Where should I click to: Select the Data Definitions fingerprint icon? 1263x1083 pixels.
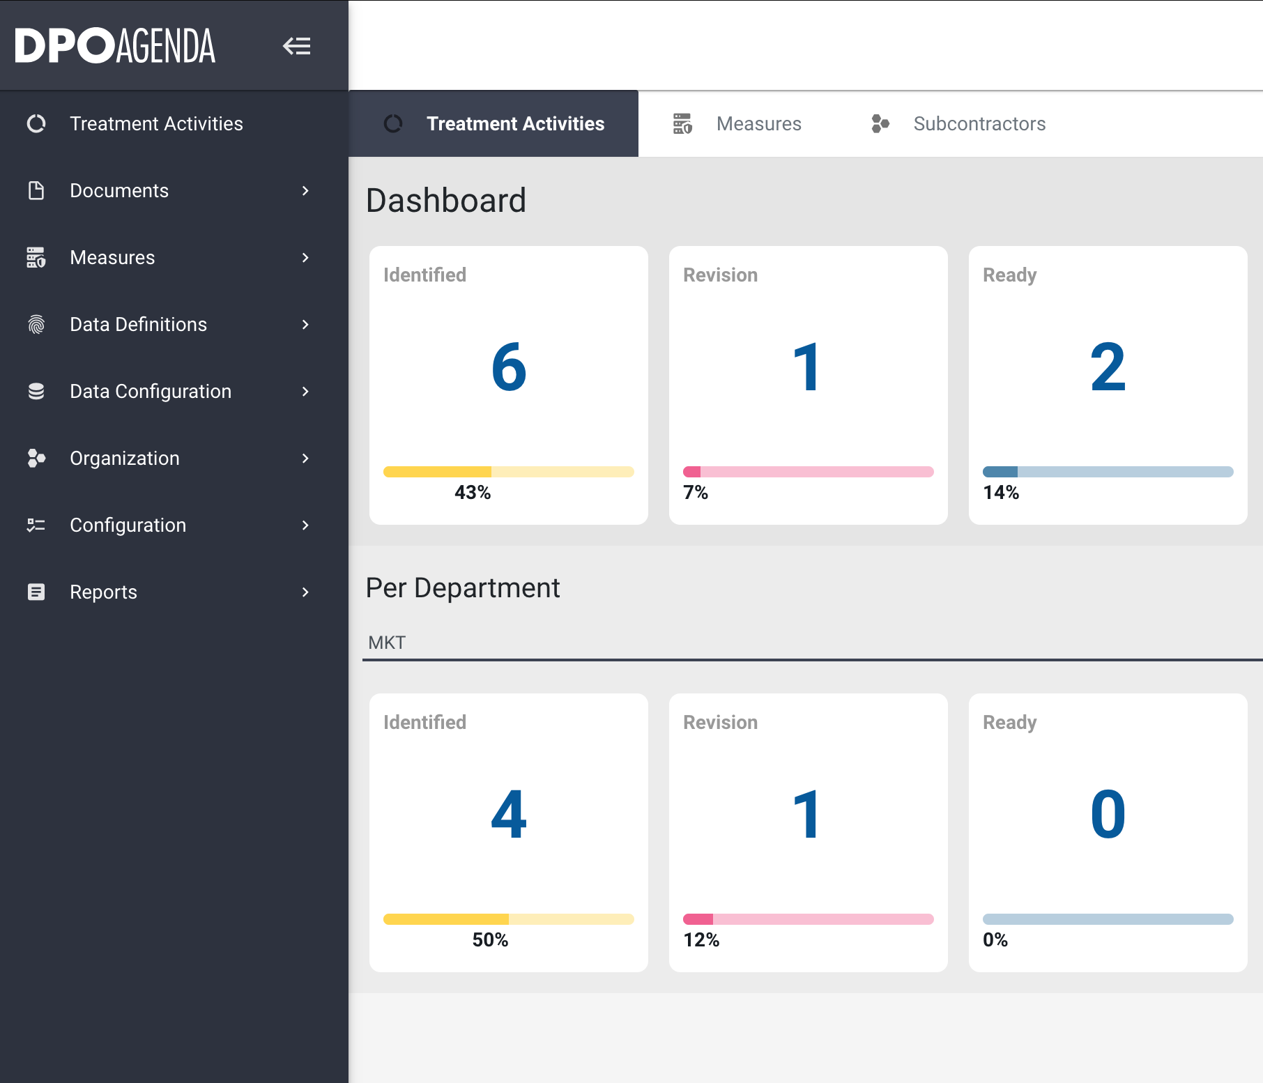click(36, 324)
